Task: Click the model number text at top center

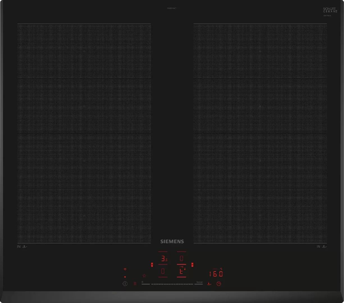Action: pos(172,8)
